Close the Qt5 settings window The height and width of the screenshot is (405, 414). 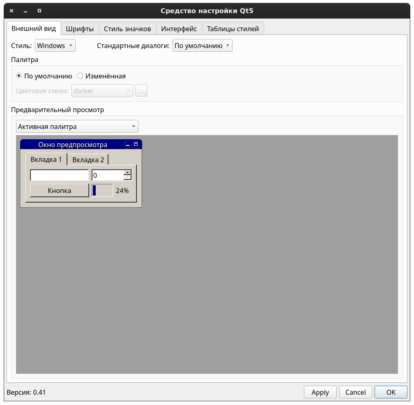11,11
